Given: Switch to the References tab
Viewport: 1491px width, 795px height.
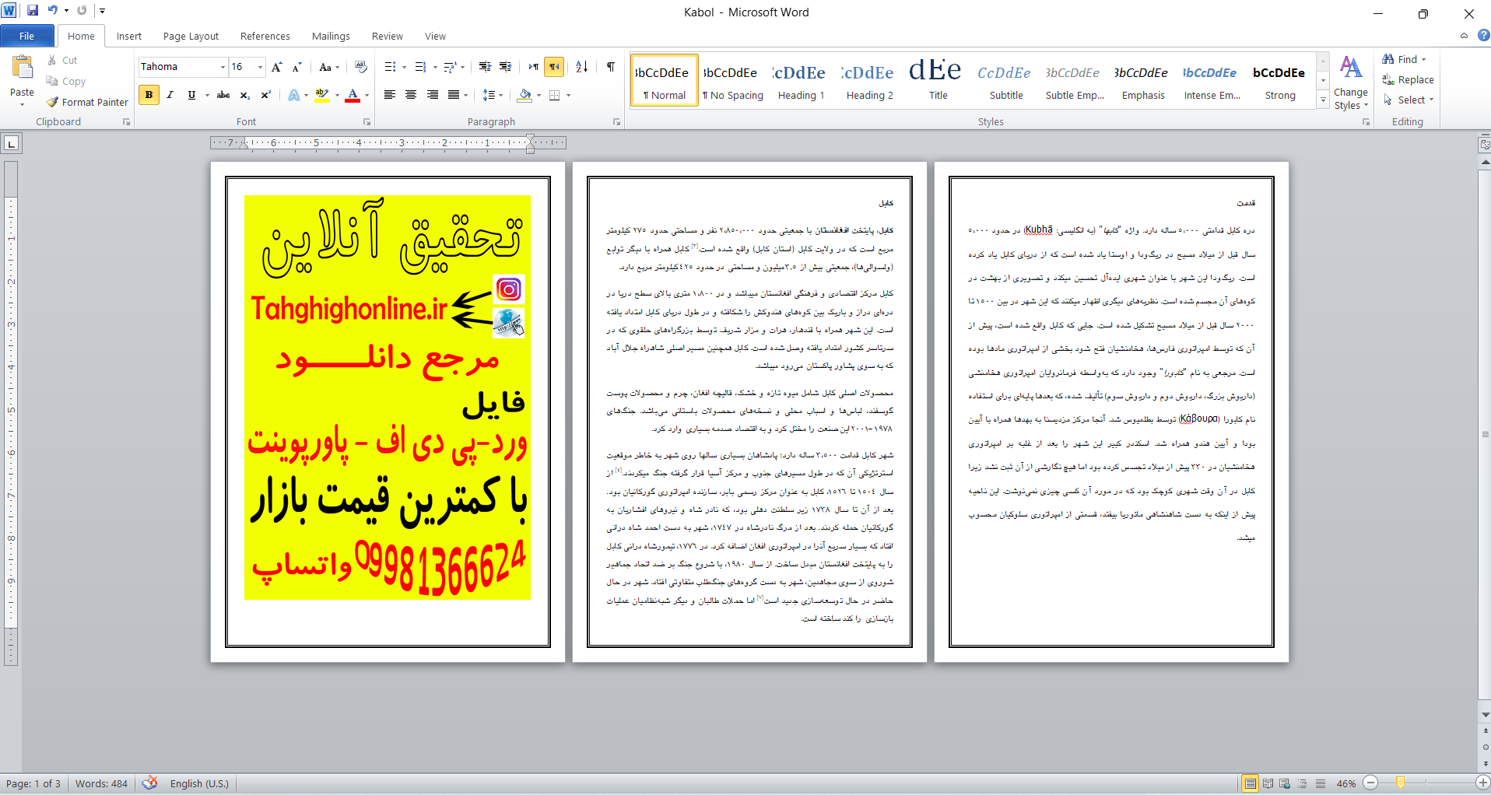Looking at the screenshot, I should point(265,36).
